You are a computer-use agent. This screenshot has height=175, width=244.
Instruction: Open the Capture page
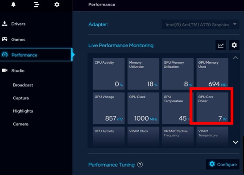(x=21, y=98)
